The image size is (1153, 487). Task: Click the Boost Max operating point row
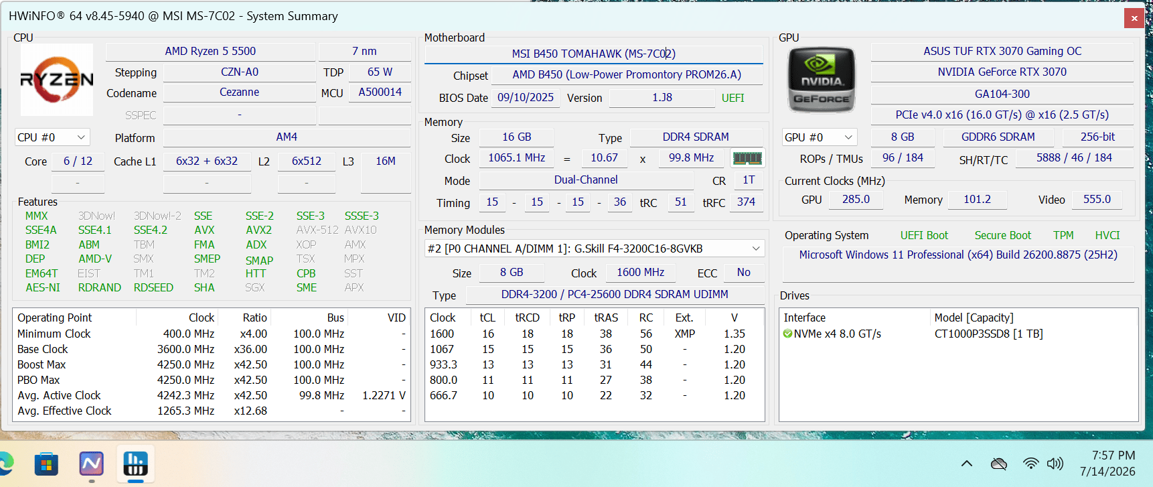212,364
